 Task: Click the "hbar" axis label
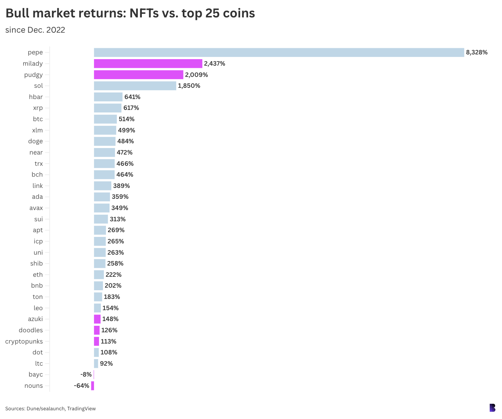[x=36, y=97]
